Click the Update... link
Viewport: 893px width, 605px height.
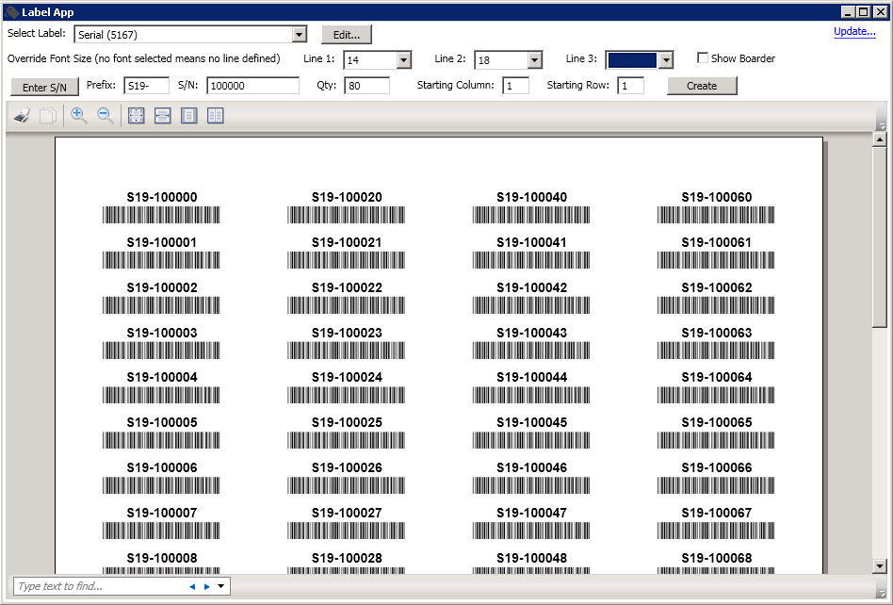854,31
